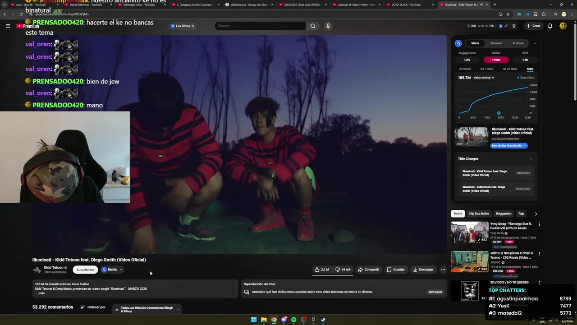Click the search magnifier button

(313, 26)
